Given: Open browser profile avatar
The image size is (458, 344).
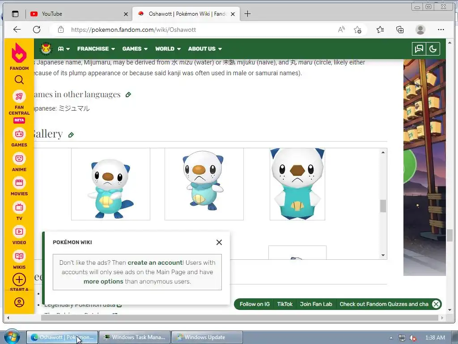Looking at the screenshot, I should [x=420, y=30].
